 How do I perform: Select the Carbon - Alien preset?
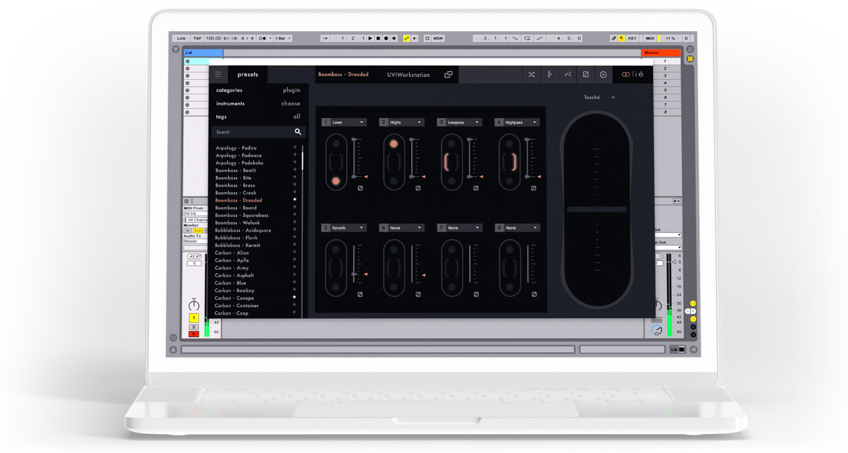[x=232, y=253]
